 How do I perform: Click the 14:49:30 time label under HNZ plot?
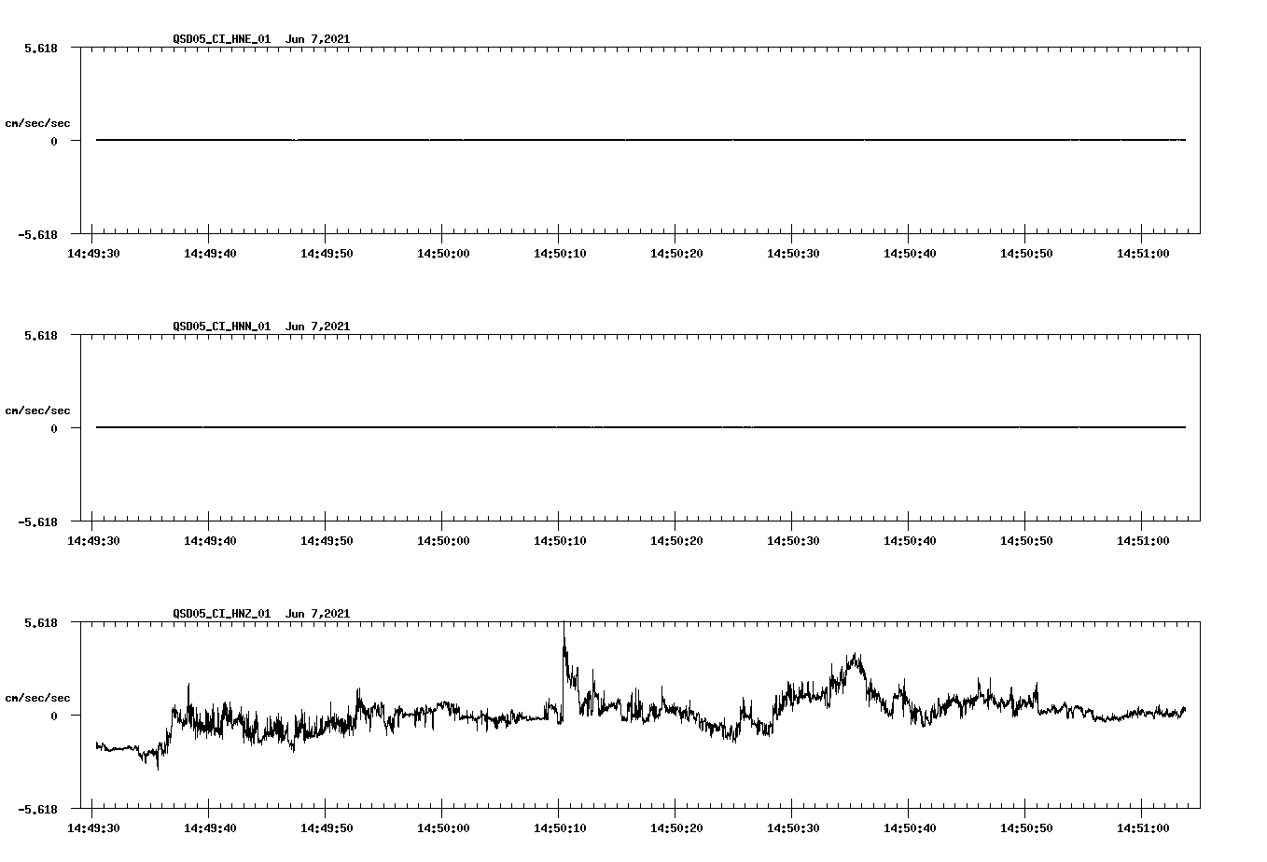coord(93,828)
